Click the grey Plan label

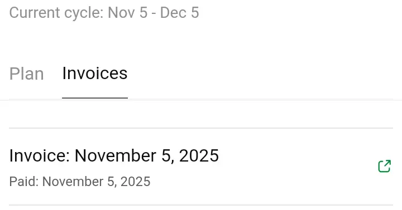point(26,74)
